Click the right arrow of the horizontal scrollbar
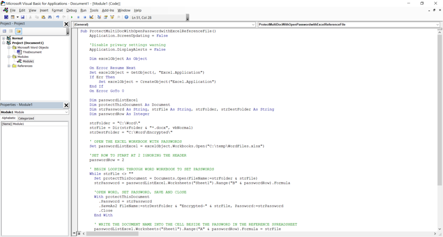This screenshot has width=443, height=237. 435,234
